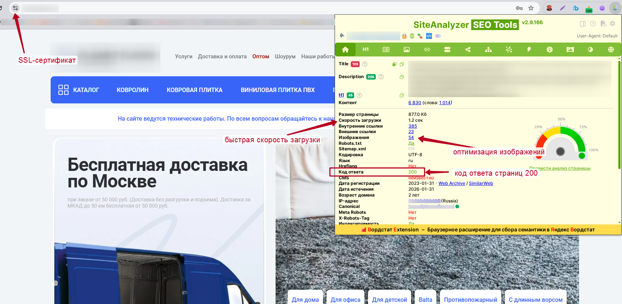Open internal links count 385
Viewport: 622px width, 304px height.
click(x=412, y=126)
